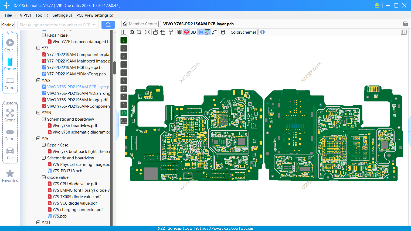Screen dimensions: 411x231
Task: Rotate the PCB view clockwise
Action: (x=163, y=32)
